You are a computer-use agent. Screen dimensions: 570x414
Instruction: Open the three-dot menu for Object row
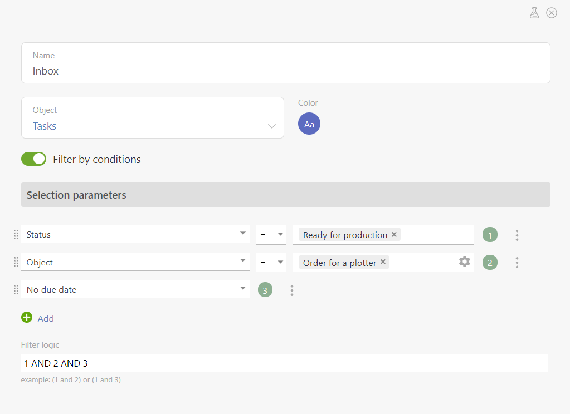coord(517,263)
